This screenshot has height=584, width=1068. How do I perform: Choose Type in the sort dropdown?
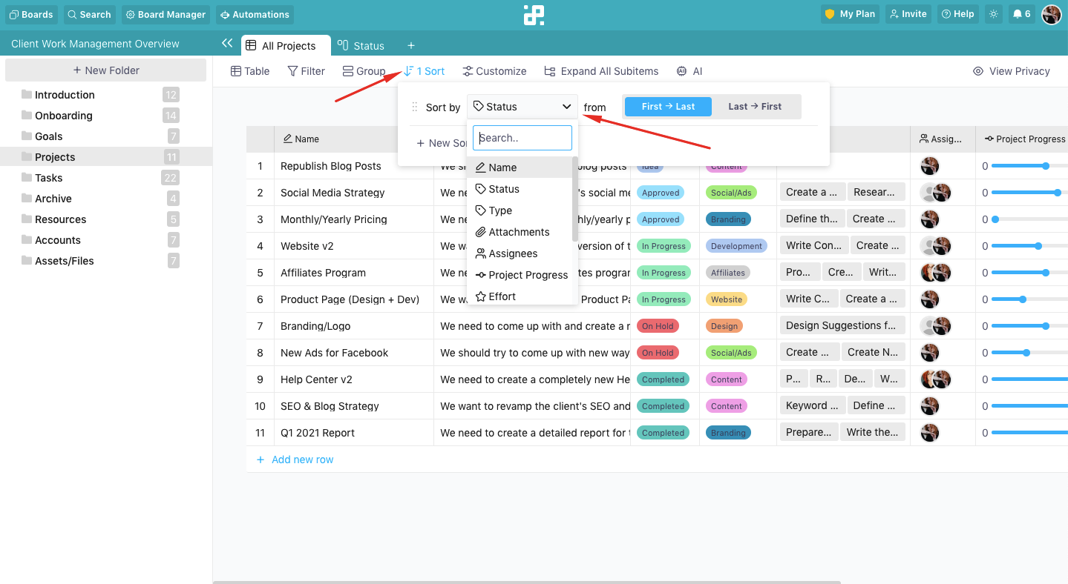(x=520, y=210)
